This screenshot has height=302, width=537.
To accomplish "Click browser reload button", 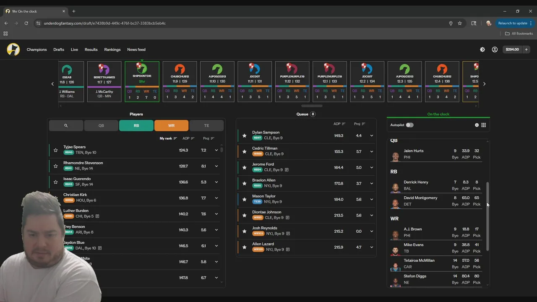I will pos(26,23).
